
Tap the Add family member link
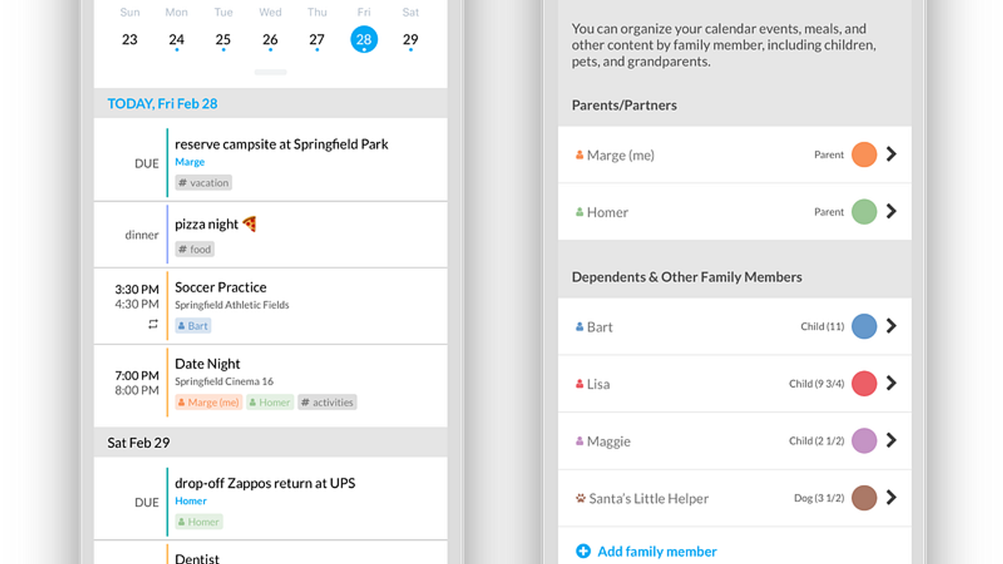(657, 551)
